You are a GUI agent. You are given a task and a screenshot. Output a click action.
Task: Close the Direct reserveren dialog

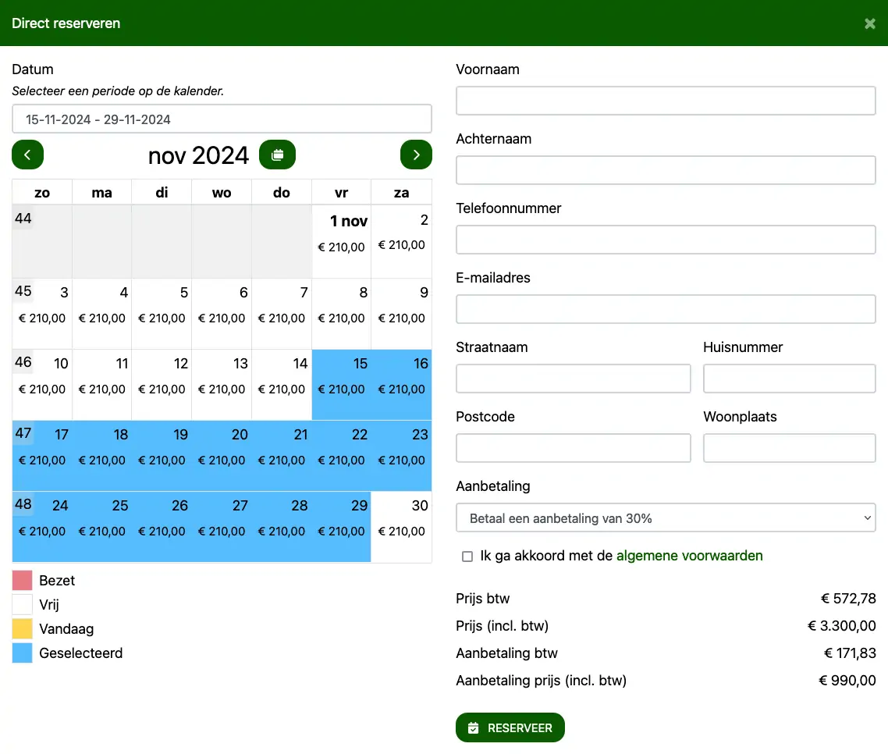tap(870, 23)
